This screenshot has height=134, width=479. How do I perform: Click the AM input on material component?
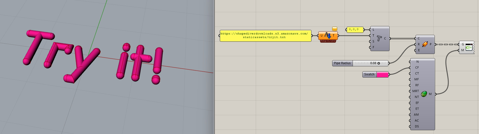pyautogui.click(x=416, y=115)
